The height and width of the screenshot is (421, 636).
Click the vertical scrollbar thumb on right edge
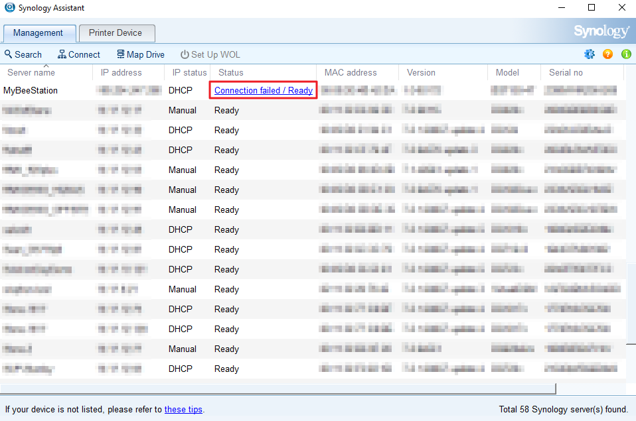pos(631,304)
